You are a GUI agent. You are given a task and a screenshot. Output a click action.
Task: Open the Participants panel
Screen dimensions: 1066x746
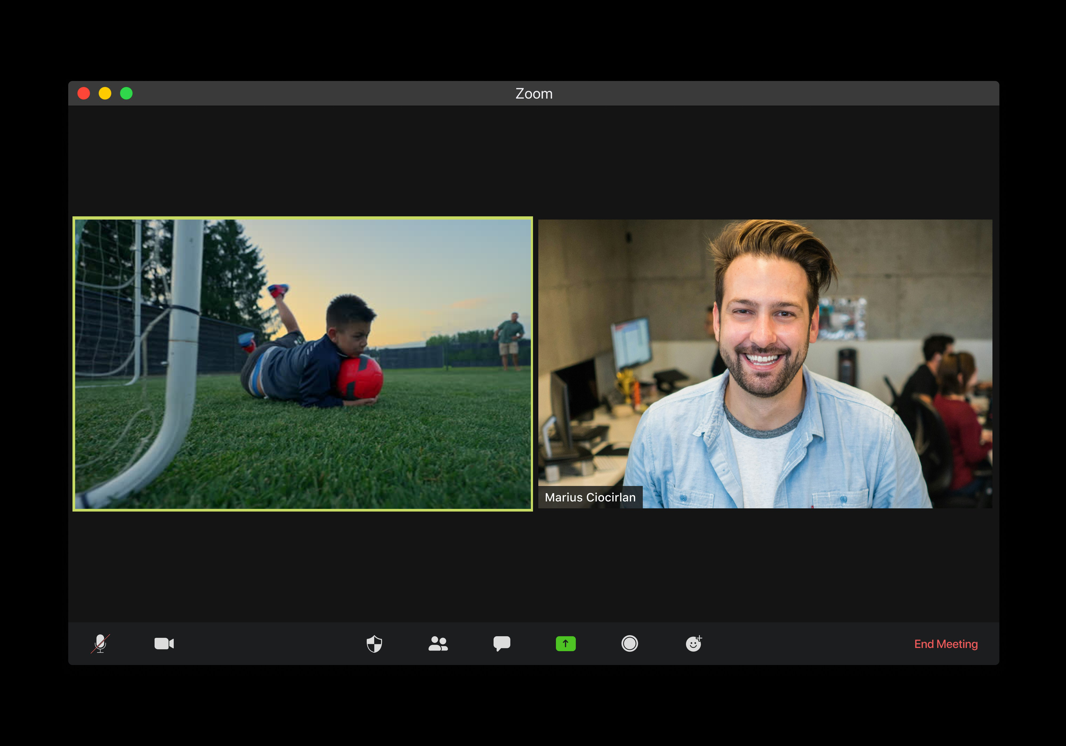(438, 643)
